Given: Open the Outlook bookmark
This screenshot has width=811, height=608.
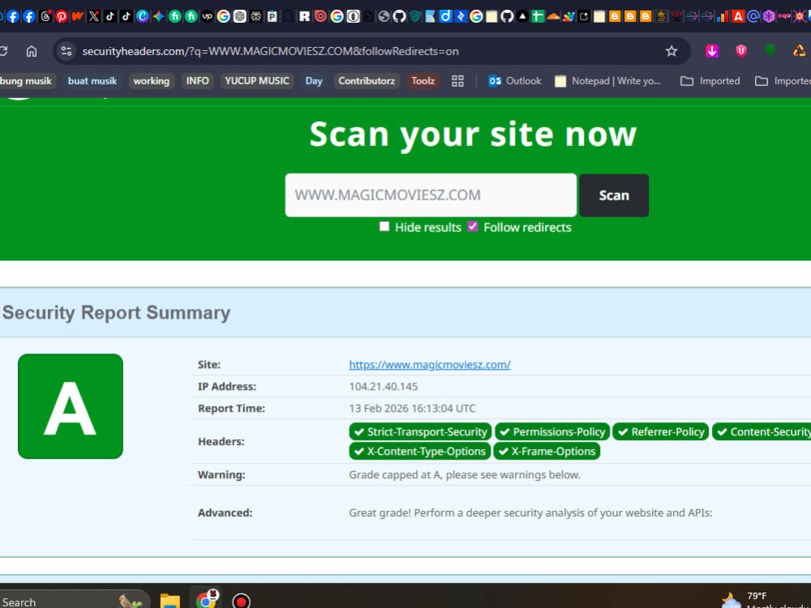Looking at the screenshot, I should (x=515, y=81).
